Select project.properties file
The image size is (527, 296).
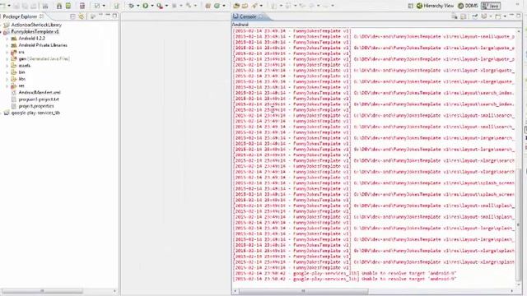click(36, 106)
